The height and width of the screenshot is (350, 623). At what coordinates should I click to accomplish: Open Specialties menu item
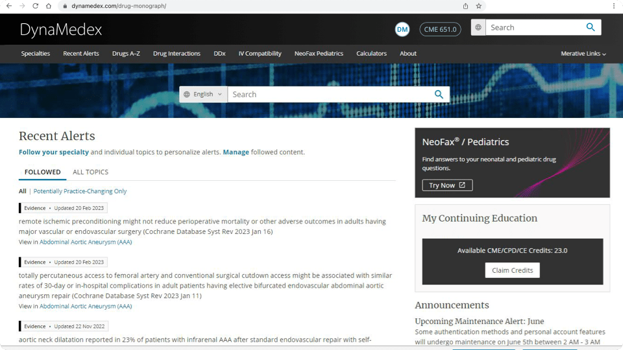pos(35,54)
